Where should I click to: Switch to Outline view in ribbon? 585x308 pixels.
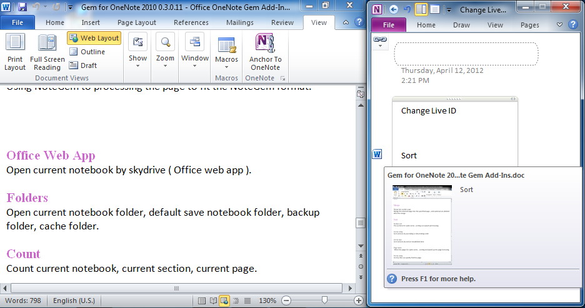[87, 52]
